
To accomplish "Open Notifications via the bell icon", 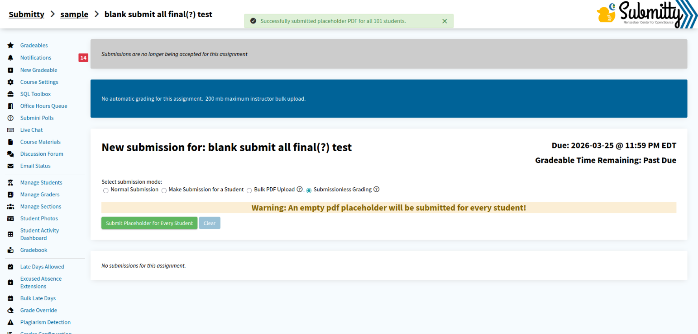I will tap(10, 58).
